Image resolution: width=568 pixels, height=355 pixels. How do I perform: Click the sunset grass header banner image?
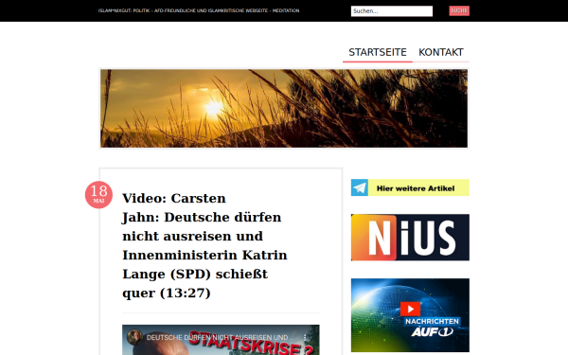click(x=284, y=108)
